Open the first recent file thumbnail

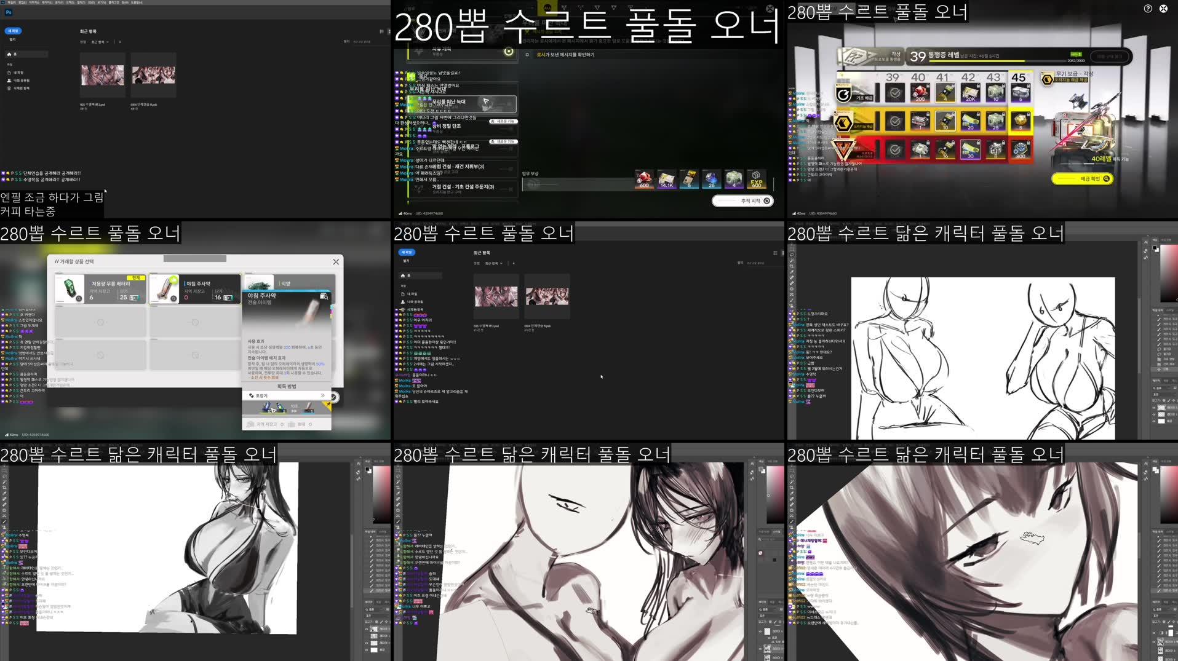pos(101,76)
